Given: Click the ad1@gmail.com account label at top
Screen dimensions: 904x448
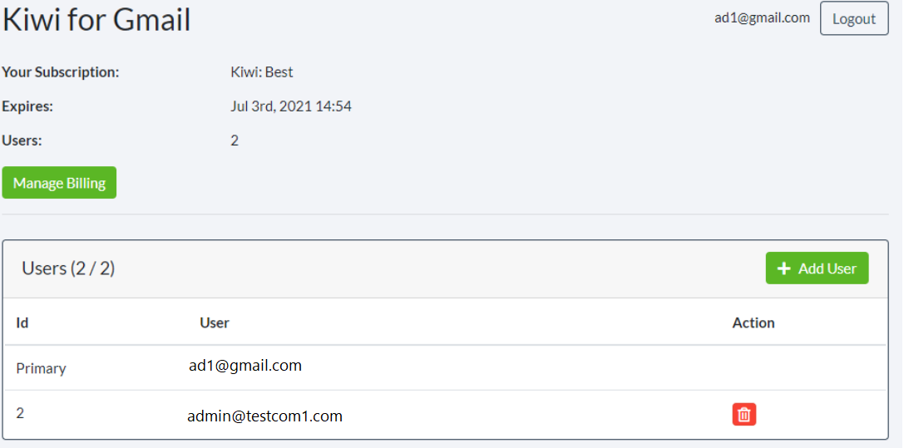Looking at the screenshot, I should click(x=762, y=17).
